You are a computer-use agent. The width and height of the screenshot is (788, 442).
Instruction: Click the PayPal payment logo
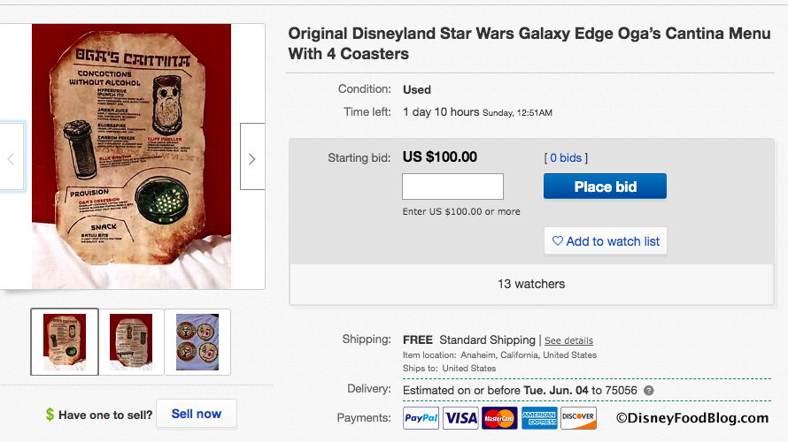pyautogui.click(x=421, y=418)
